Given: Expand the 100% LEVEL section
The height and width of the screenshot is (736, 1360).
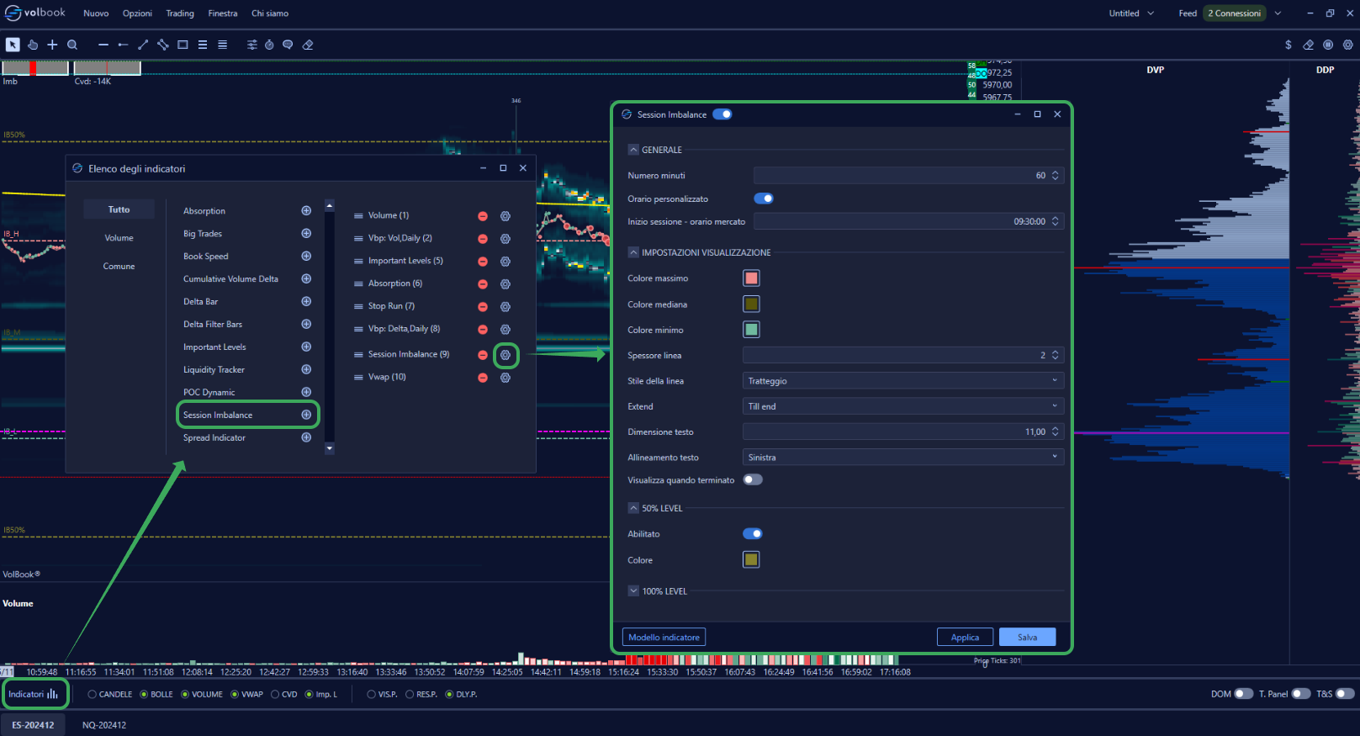Looking at the screenshot, I should pyautogui.click(x=633, y=591).
